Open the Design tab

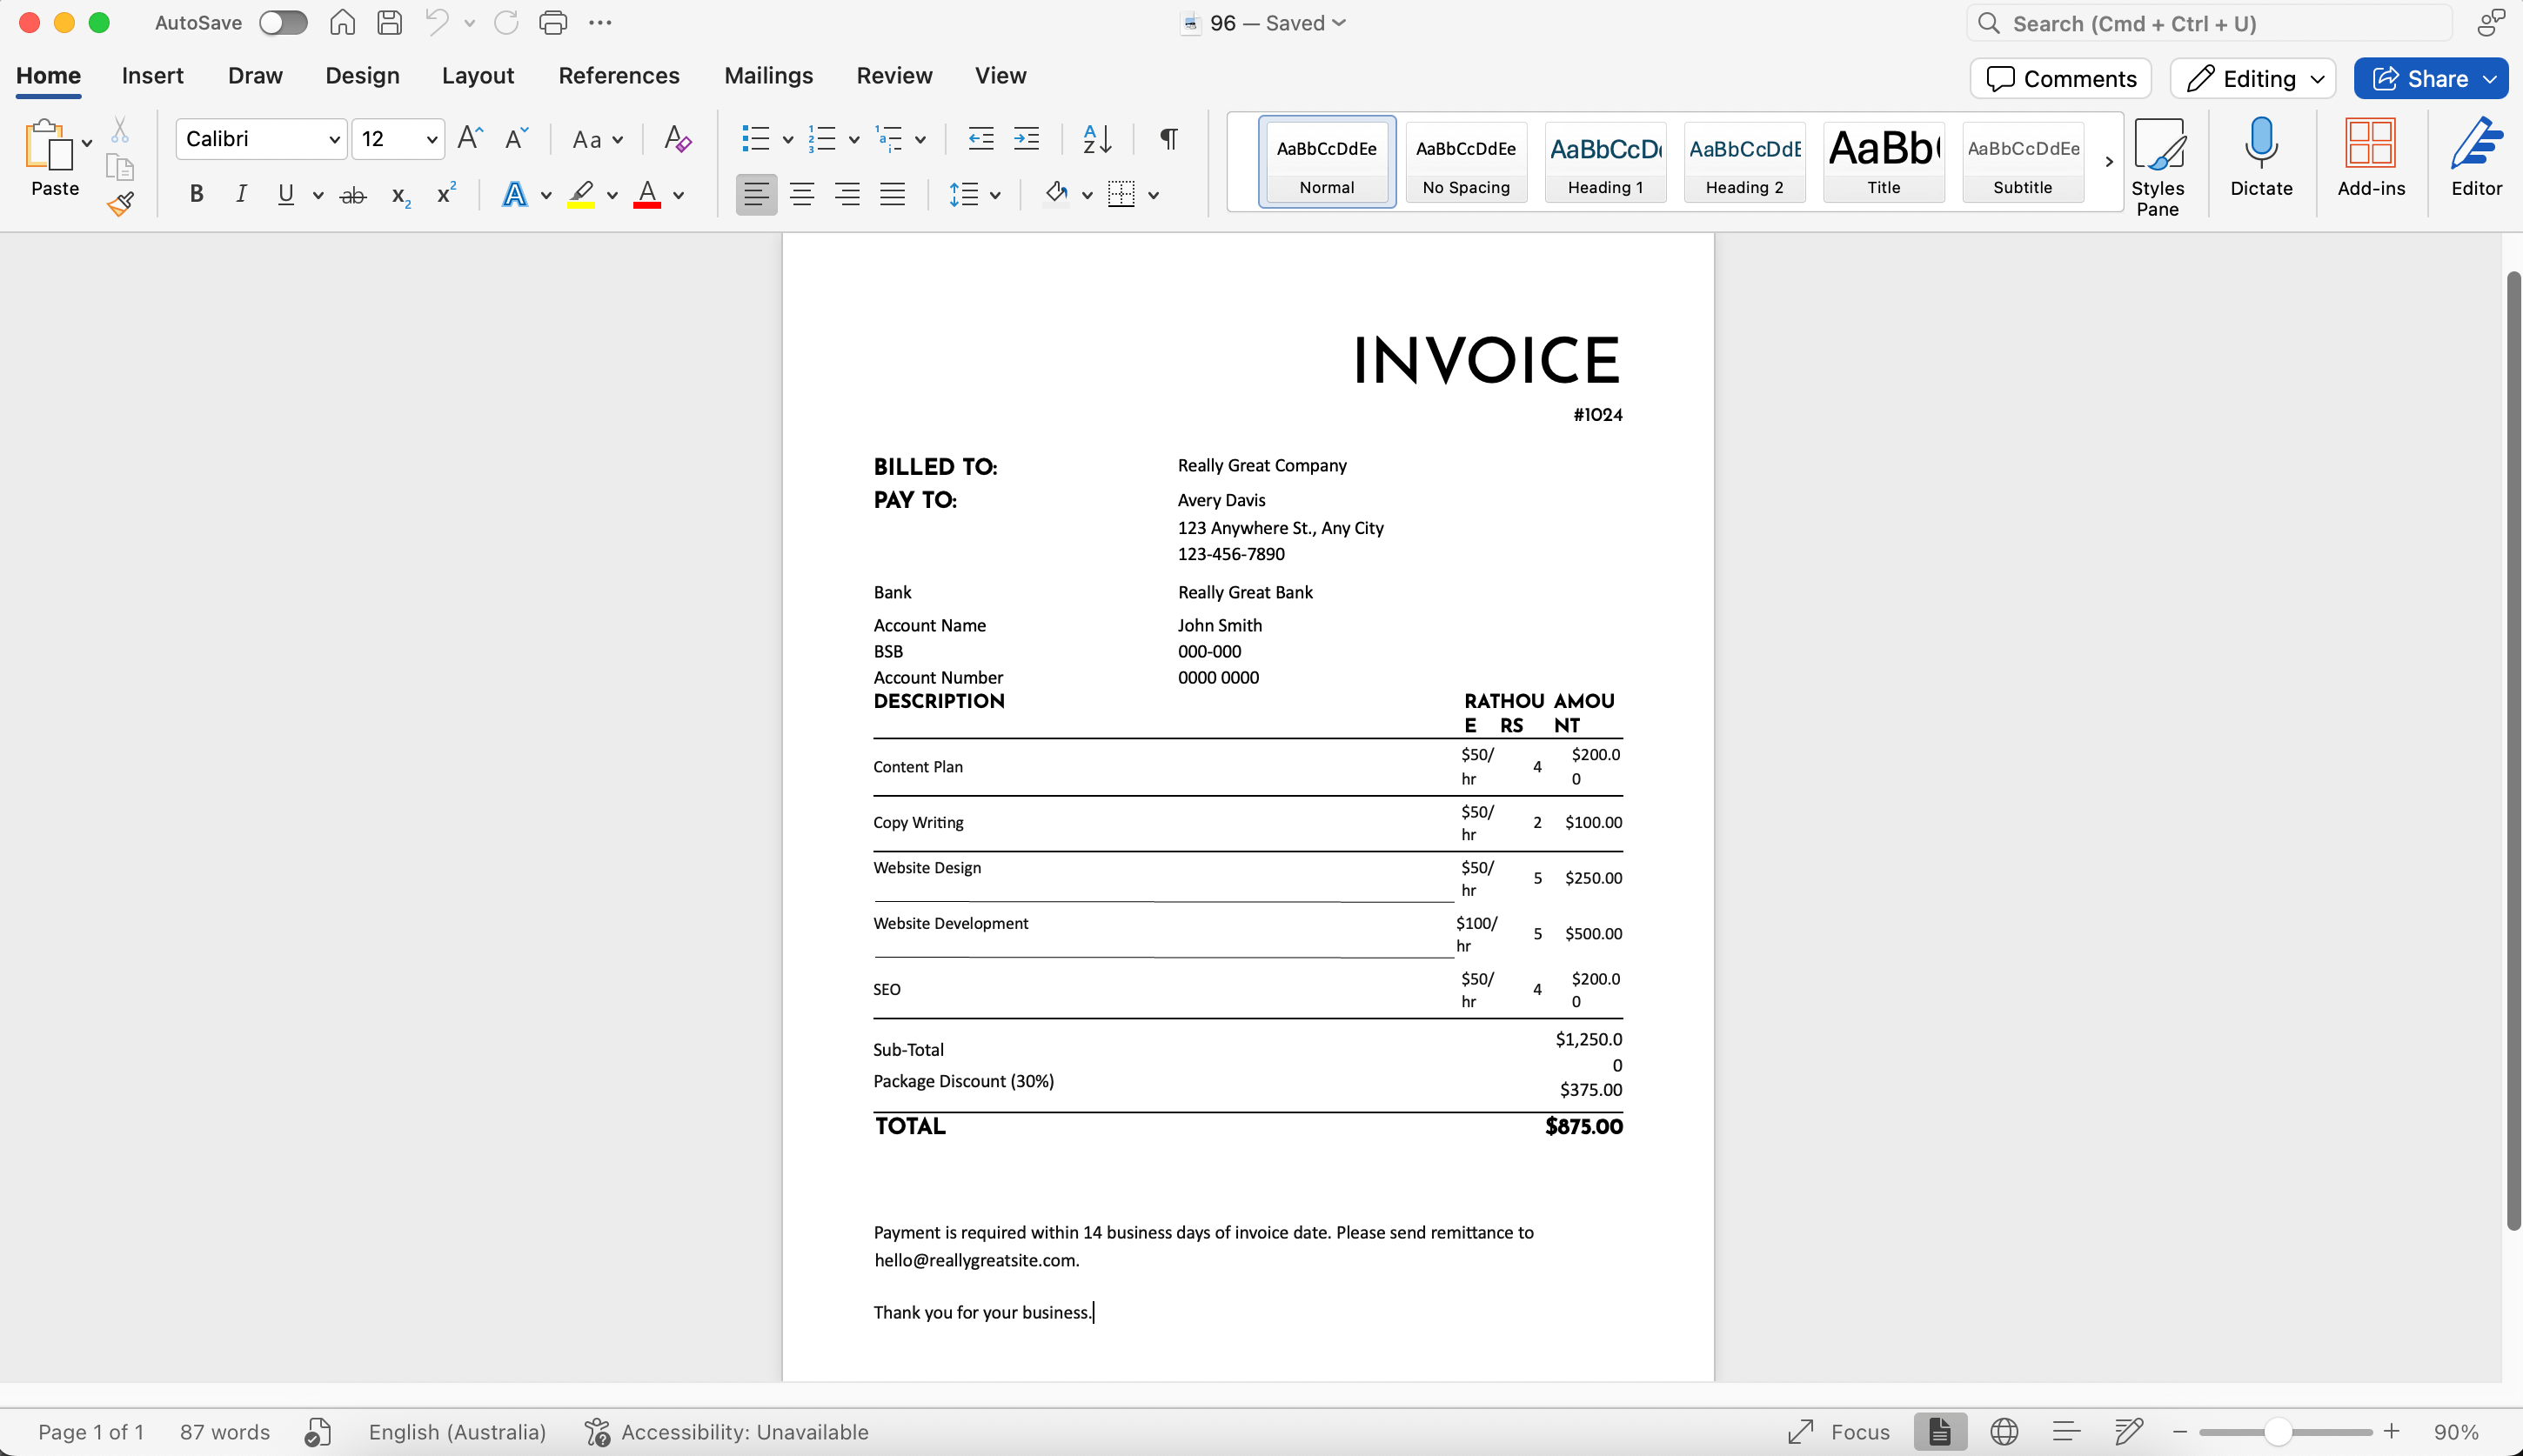362,75
